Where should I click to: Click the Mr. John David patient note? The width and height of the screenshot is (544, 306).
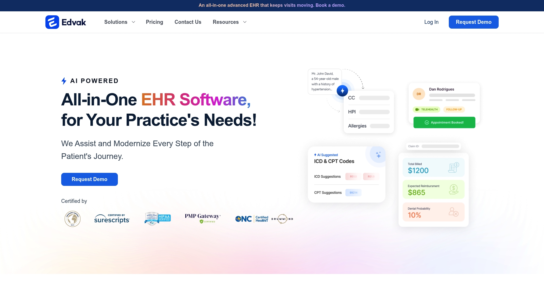325,82
